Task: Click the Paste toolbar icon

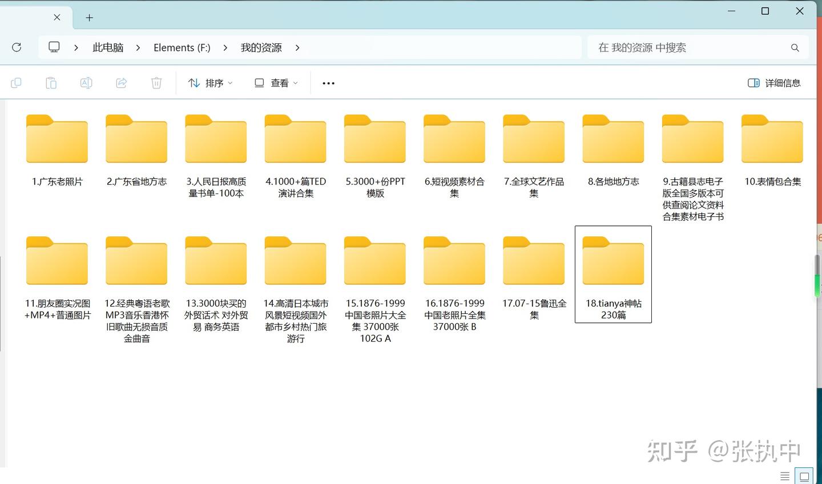Action: click(51, 83)
